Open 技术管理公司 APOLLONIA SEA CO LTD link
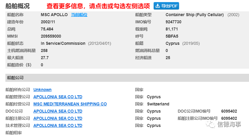 tap(58, 125)
